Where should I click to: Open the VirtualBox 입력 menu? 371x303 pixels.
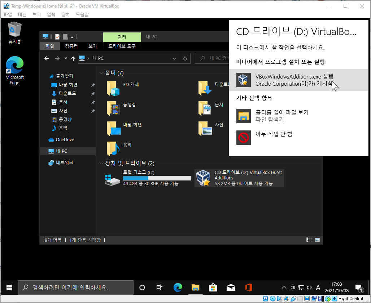(x=51, y=14)
